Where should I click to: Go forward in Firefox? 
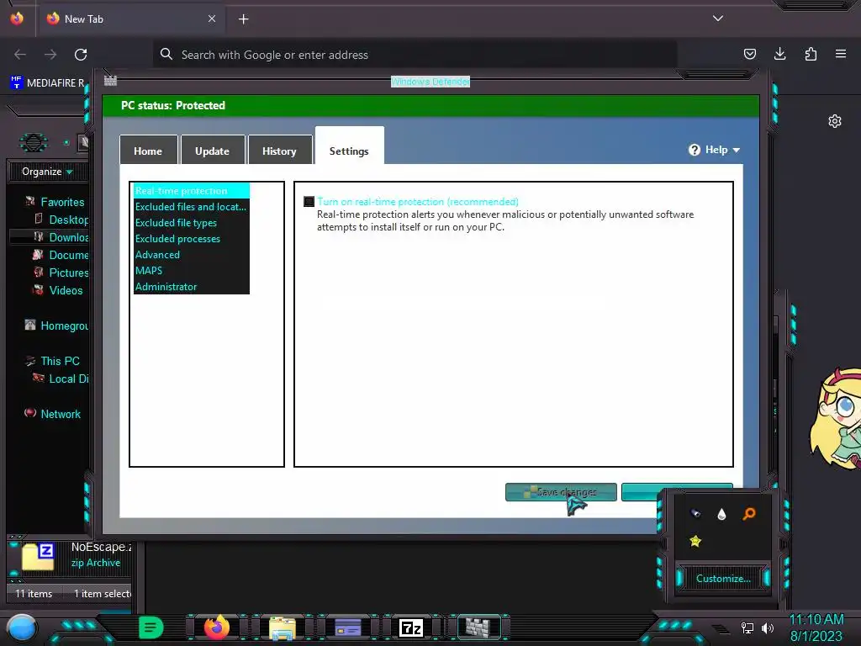coord(50,55)
